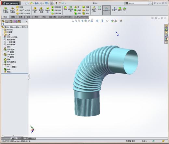169x144 pixels.
Task: Open the Hole Wizard tool
Action: (x=41, y=10)
